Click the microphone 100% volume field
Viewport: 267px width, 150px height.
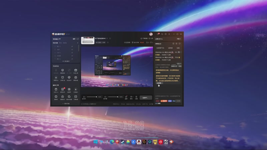coord(100,97)
